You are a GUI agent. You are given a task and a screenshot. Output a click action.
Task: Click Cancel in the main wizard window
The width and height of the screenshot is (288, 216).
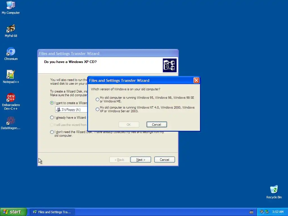click(x=165, y=160)
